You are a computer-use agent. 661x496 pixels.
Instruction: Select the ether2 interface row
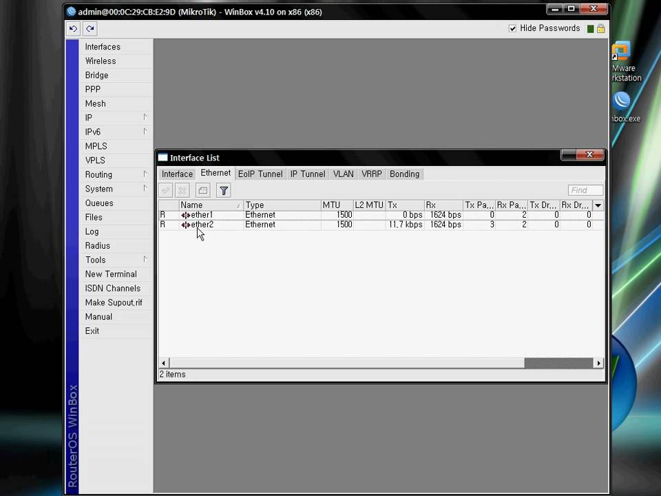click(381, 225)
